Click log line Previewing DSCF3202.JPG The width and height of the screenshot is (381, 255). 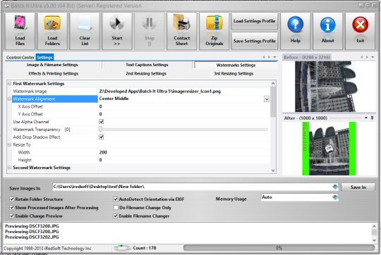pos(32,237)
